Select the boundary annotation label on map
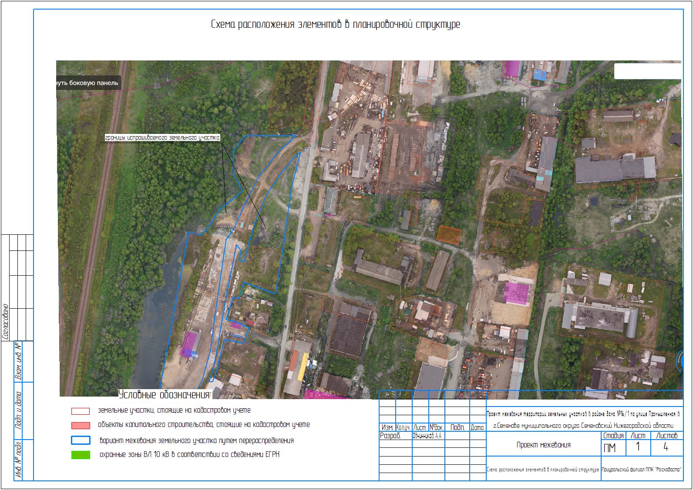This screenshot has height=490, width=693. point(162,138)
